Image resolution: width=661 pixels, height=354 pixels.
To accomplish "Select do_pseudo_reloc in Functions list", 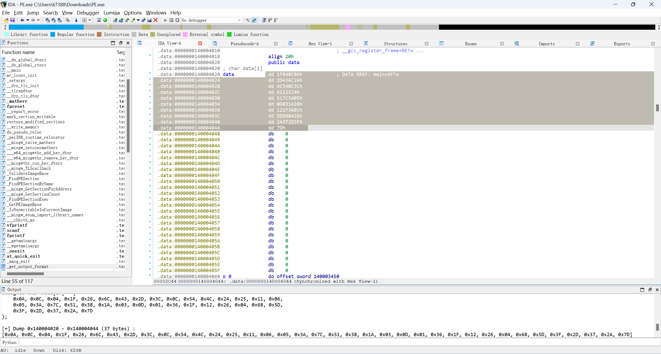I will click(24, 132).
